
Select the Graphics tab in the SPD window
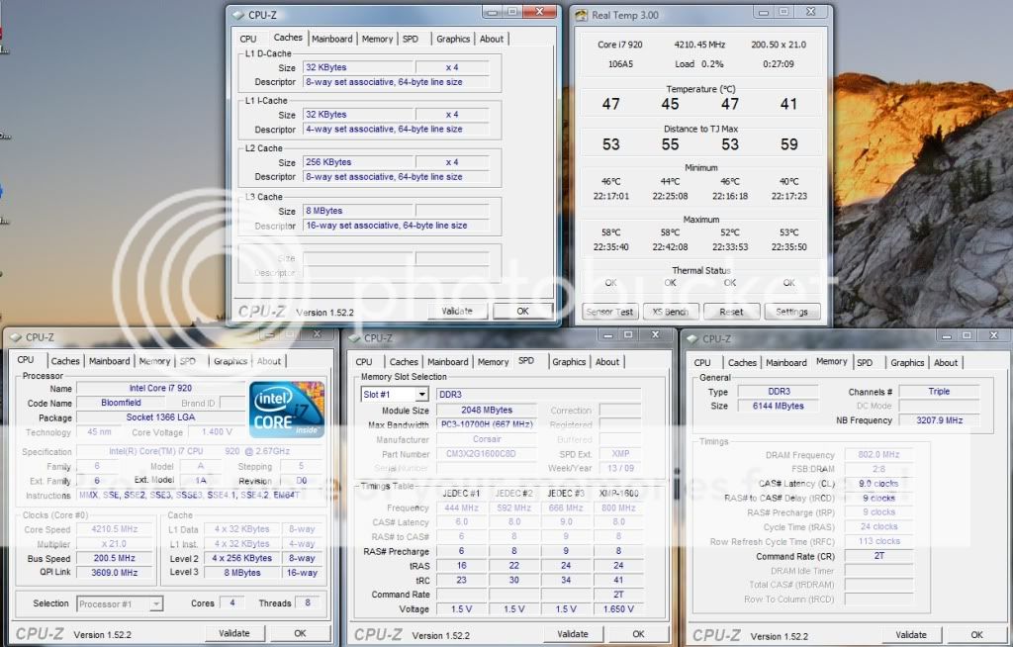pyautogui.click(x=569, y=362)
